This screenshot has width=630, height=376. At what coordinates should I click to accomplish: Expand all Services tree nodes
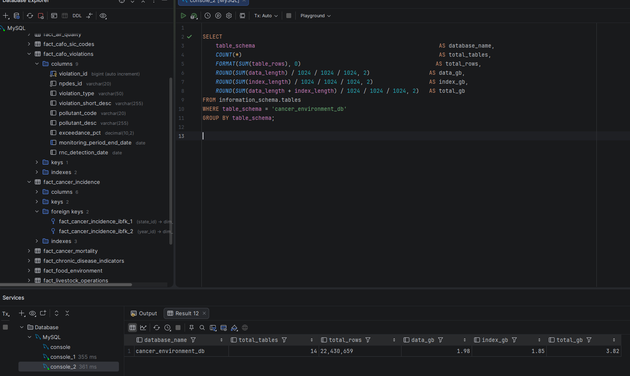point(57,313)
